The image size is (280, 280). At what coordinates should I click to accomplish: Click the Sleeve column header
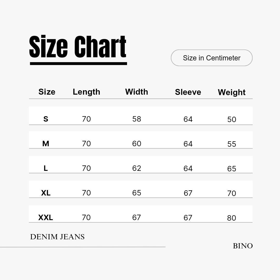188,92
